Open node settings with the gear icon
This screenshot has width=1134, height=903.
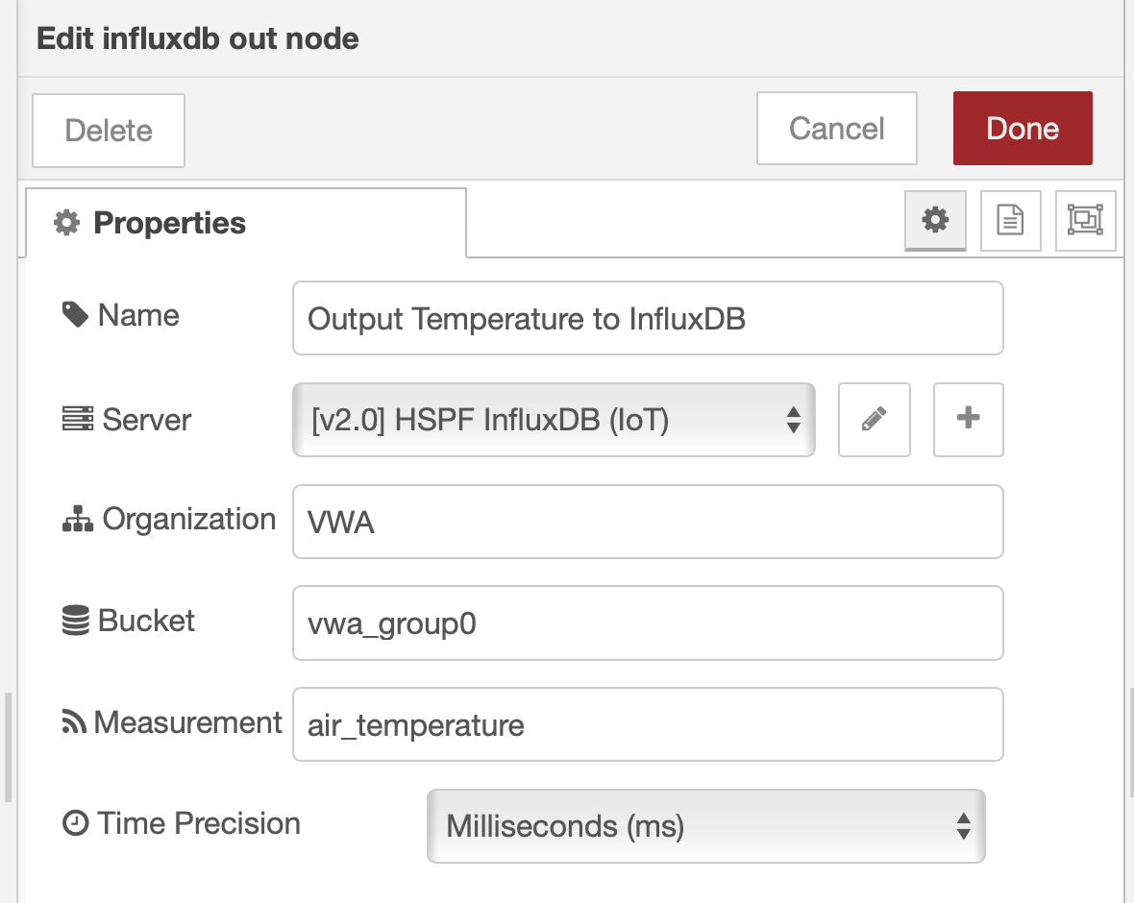pyautogui.click(x=935, y=221)
